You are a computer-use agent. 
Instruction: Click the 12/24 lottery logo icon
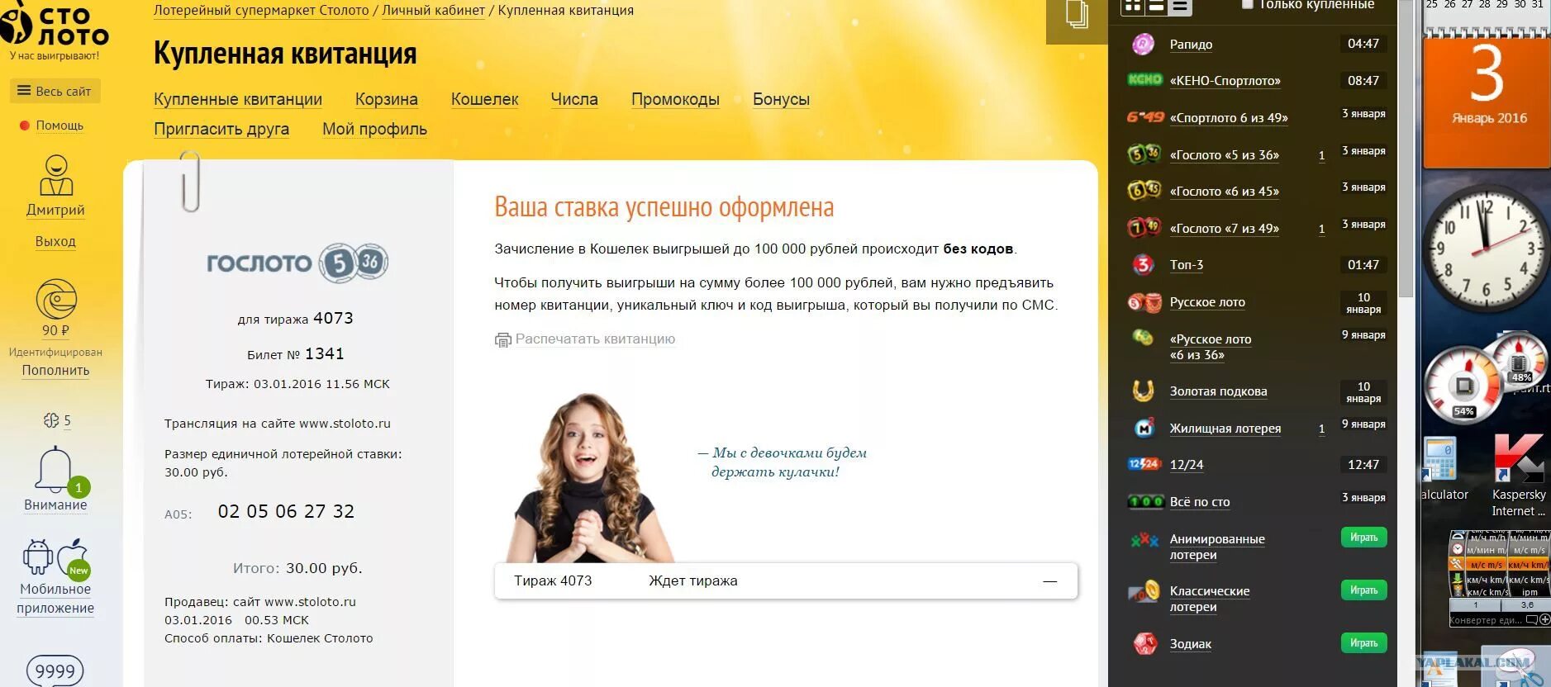click(1144, 464)
